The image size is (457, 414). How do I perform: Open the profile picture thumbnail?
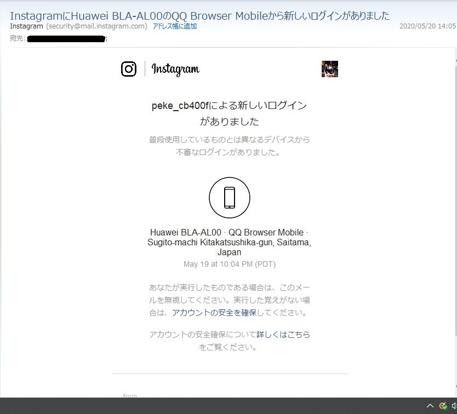(x=330, y=69)
